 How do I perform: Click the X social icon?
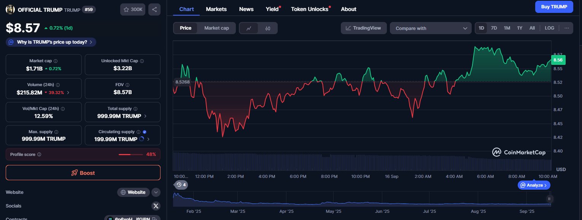click(156, 206)
